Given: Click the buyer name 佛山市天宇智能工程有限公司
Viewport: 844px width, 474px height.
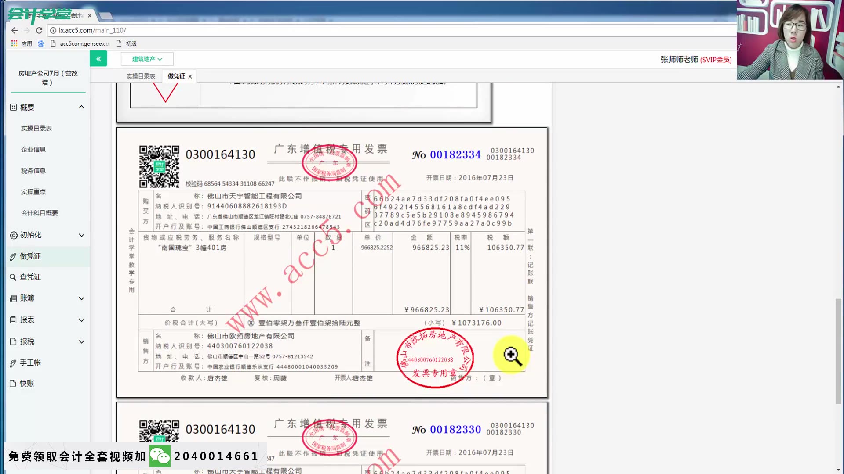Looking at the screenshot, I should [x=255, y=196].
